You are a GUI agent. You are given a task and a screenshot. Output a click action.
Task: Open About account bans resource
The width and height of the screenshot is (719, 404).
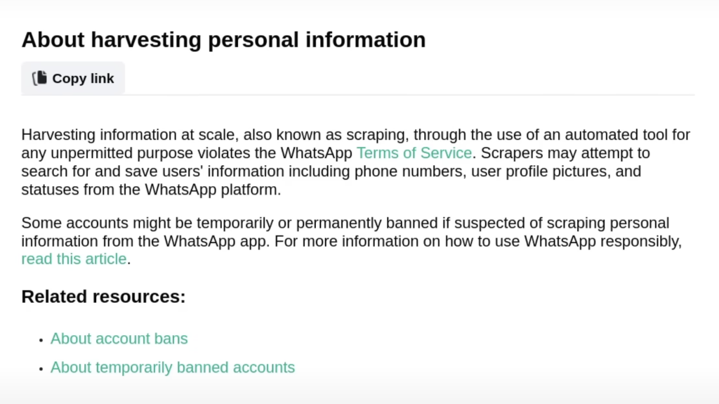tap(119, 339)
